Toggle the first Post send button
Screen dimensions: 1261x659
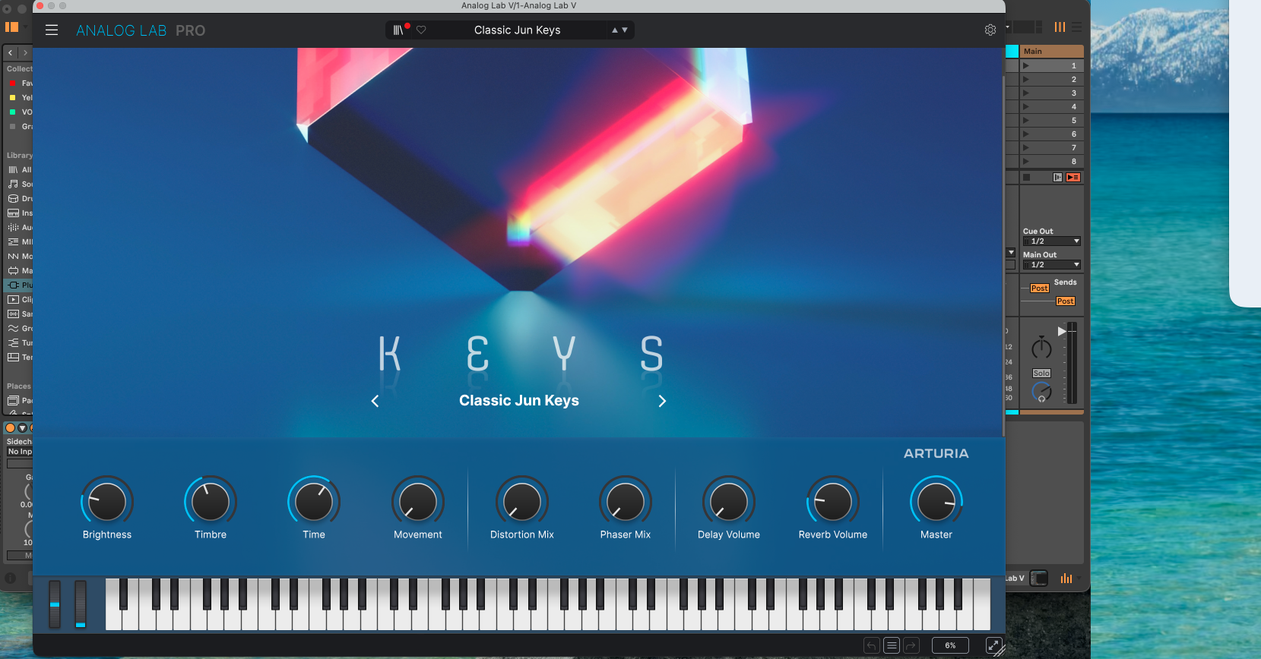(1040, 289)
